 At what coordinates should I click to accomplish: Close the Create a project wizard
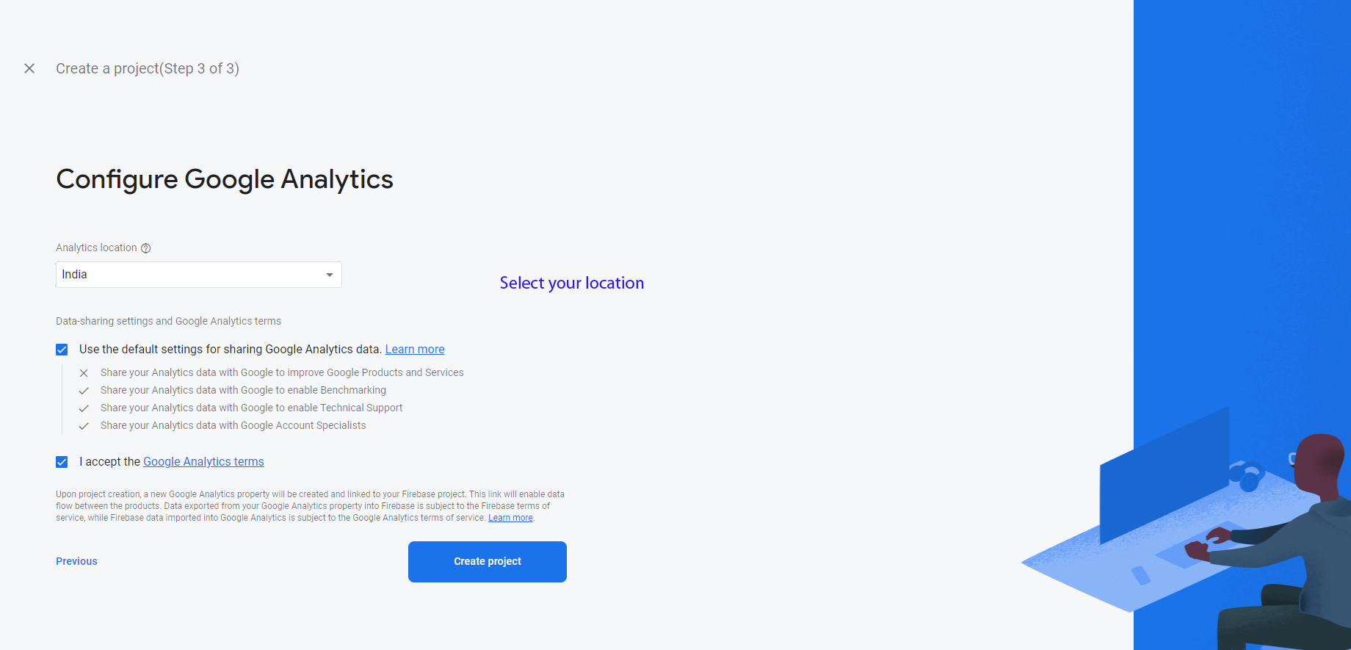pos(29,68)
